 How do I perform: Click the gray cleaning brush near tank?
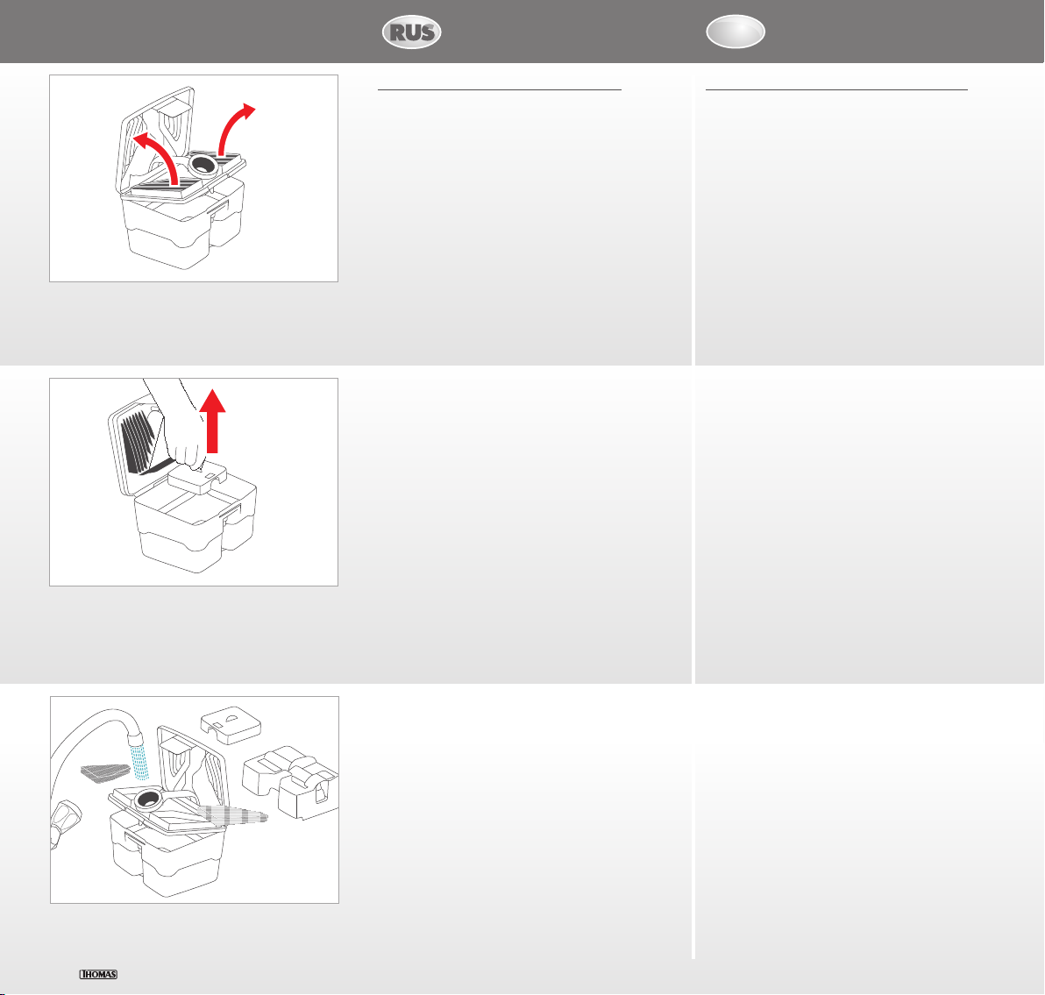(x=232, y=815)
